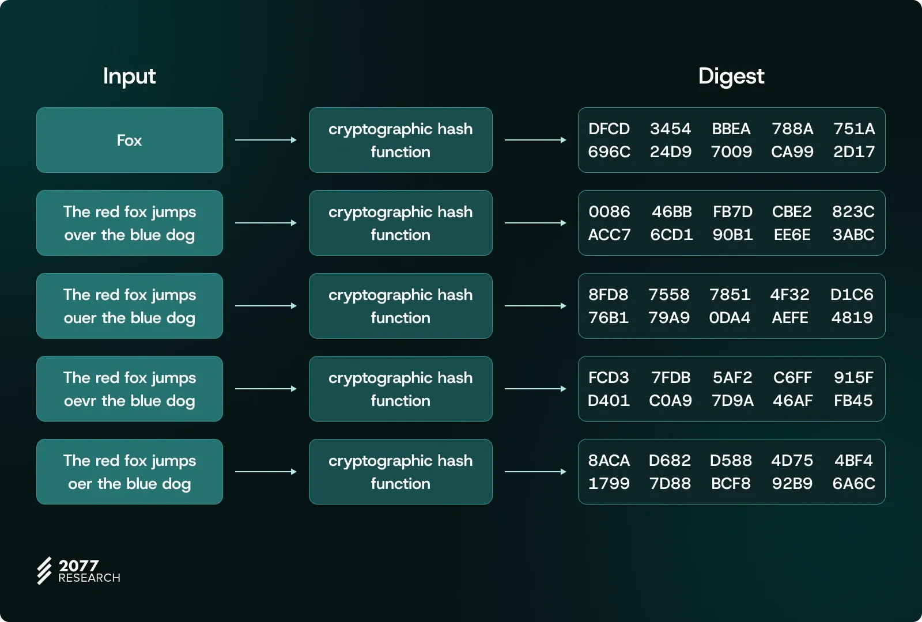Image resolution: width=922 pixels, height=622 pixels.
Task: Click the arrow right of 'ouer' input box
Action: [266, 306]
